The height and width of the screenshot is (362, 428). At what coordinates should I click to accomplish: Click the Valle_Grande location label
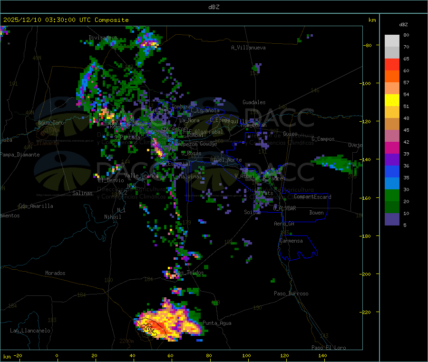141,176
